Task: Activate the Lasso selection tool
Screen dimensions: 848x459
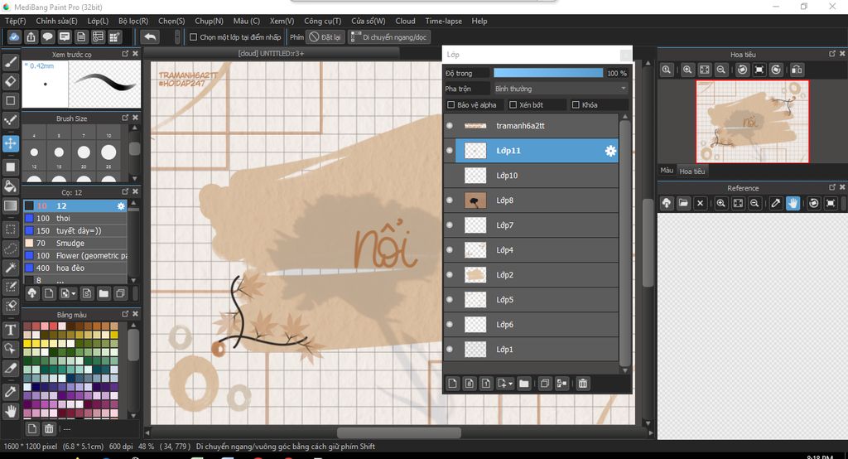Action: 10,249
